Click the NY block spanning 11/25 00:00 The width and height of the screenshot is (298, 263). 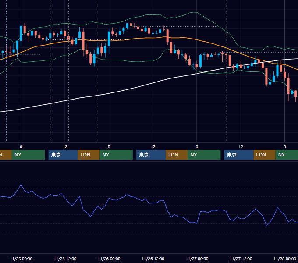pyautogui.click(x=28, y=155)
